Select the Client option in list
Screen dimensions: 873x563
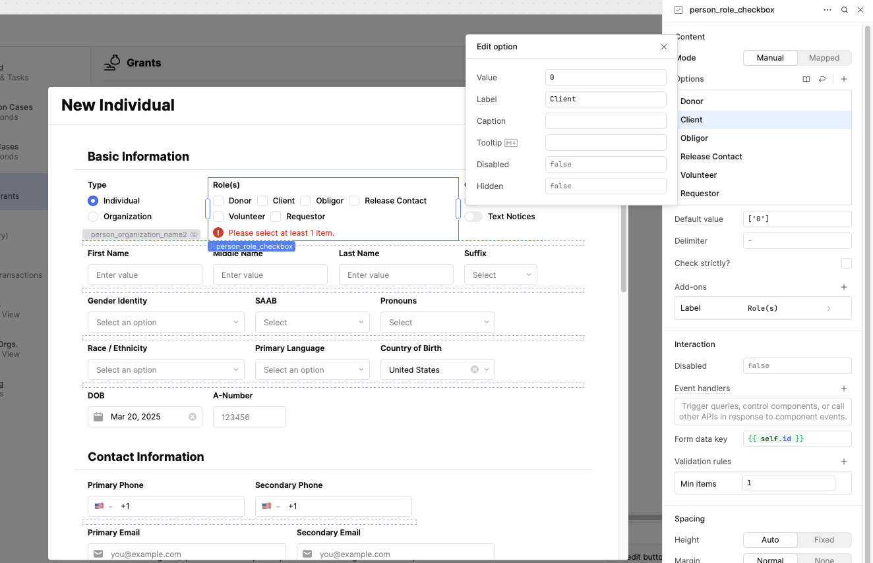pyautogui.click(x=764, y=120)
